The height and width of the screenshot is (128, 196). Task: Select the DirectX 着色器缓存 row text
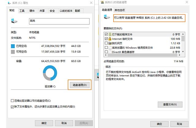tap(123, 52)
